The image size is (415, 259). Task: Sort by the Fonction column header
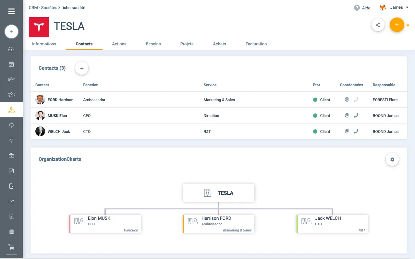(91, 85)
